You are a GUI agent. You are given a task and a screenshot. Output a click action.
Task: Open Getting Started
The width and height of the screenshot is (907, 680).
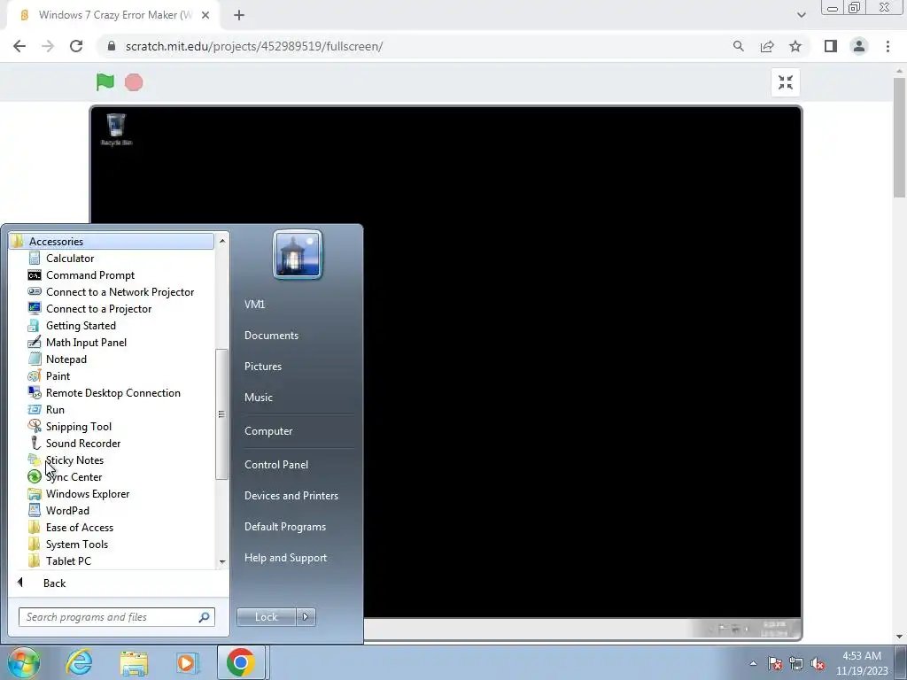(81, 326)
